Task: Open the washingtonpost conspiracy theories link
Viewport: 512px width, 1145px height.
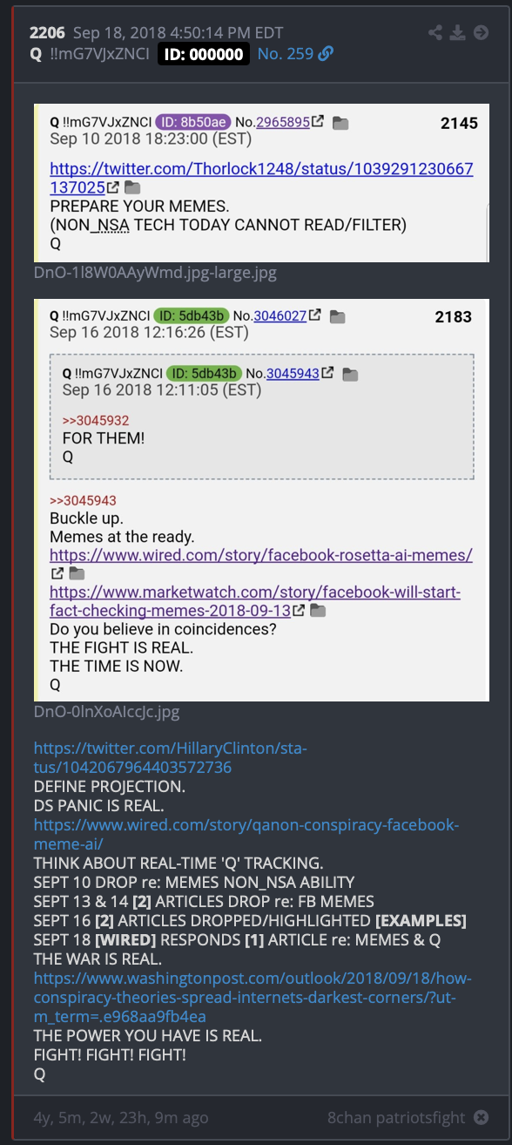Action: [x=258, y=998]
